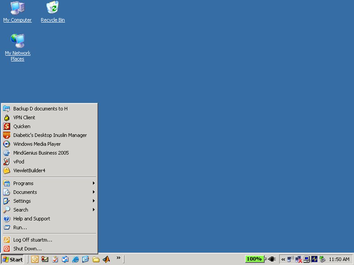This screenshot has height=265, width=354.
Task: Click "vPod" text label
Action: 19,162
